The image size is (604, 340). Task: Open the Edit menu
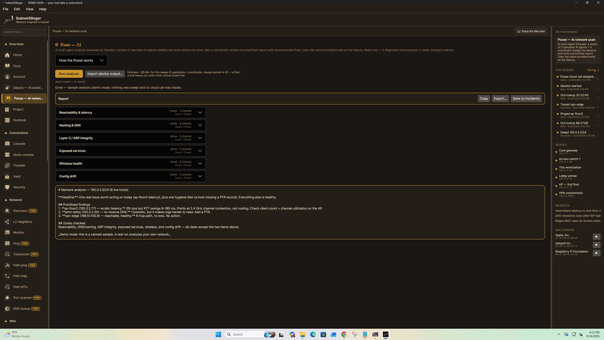pyautogui.click(x=17, y=9)
